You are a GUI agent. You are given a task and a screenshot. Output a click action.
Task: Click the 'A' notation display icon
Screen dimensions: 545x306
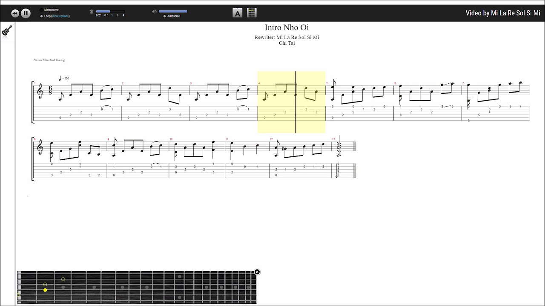pyautogui.click(x=238, y=13)
